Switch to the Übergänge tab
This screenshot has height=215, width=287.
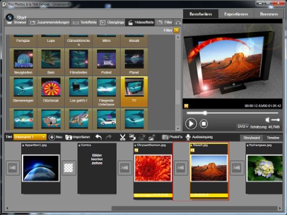(113, 22)
